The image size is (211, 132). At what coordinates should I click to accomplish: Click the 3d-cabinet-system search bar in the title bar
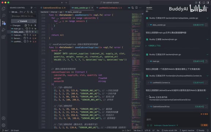(109, 3)
